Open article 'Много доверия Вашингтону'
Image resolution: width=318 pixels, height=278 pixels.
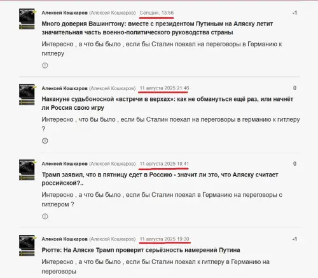click(157, 28)
